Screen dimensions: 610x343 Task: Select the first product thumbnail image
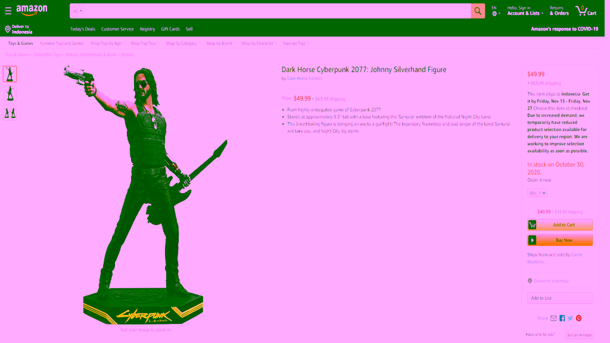(10, 74)
